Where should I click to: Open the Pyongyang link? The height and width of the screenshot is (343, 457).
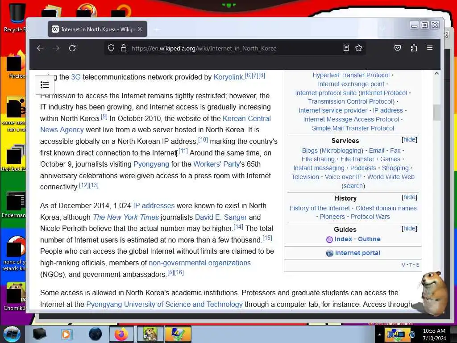click(151, 164)
